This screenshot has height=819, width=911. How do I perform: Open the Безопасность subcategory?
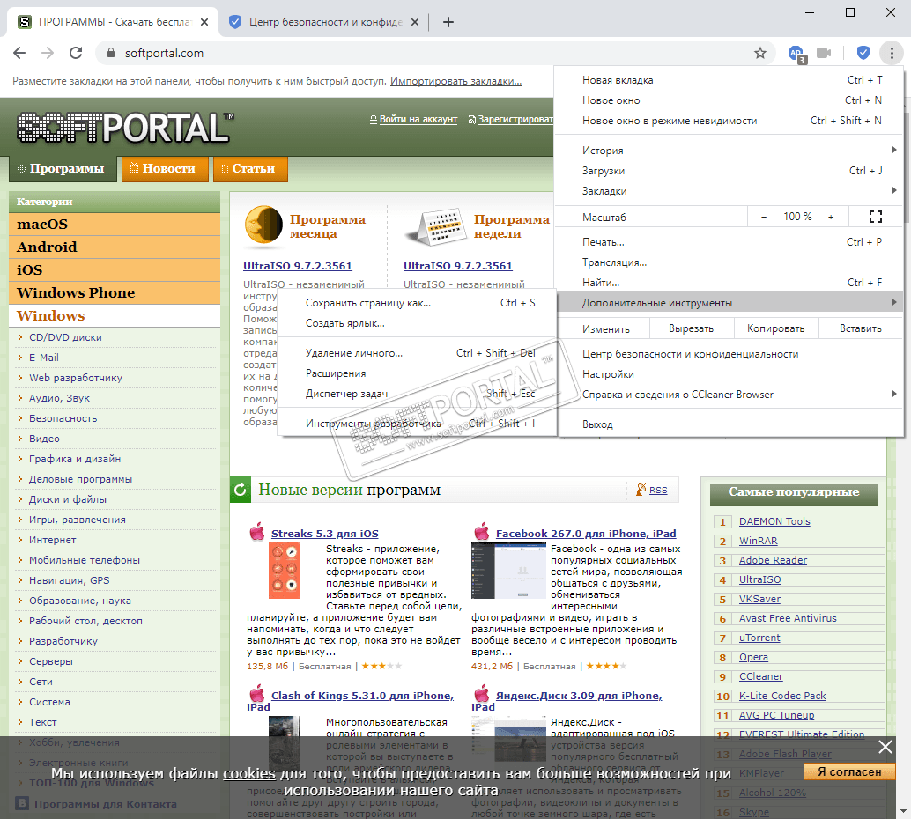(x=63, y=419)
